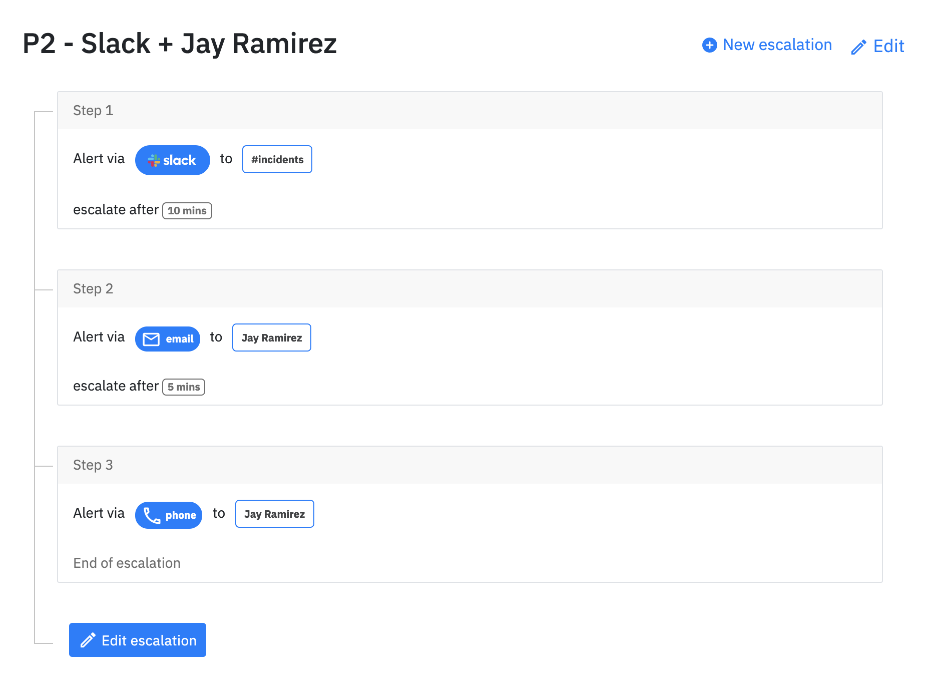The height and width of the screenshot is (680, 949).
Task: Click the pencil icon next to Edit
Action: click(x=859, y=47)
